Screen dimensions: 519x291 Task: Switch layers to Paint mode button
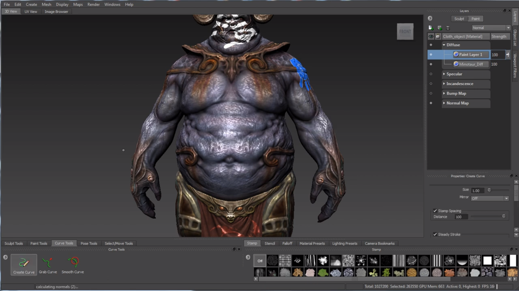coord(476,19)
